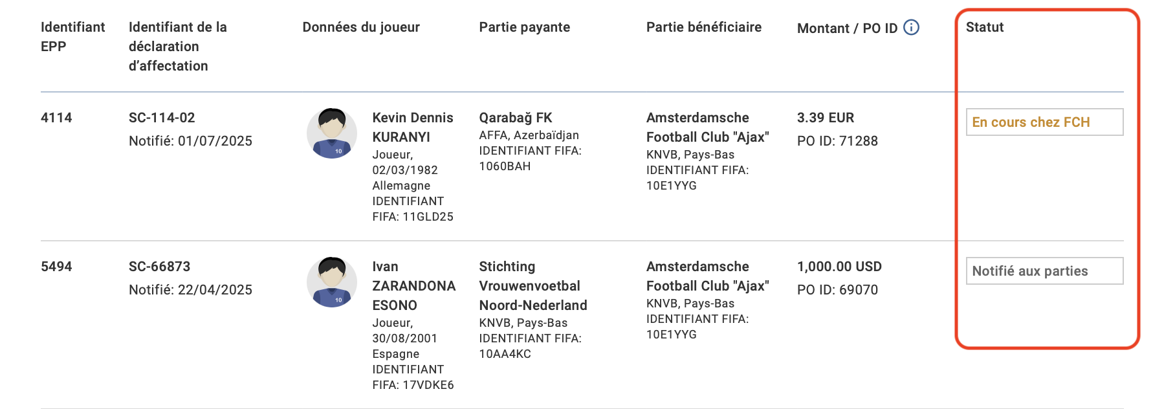This screenshot has width=1153, height=409.
Task: Click the 'En cours chez FCH' status badge
Action: click(1044, 122)
